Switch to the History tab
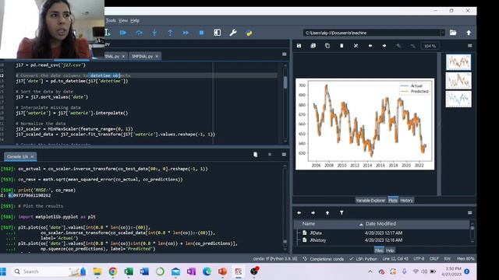 406,201
